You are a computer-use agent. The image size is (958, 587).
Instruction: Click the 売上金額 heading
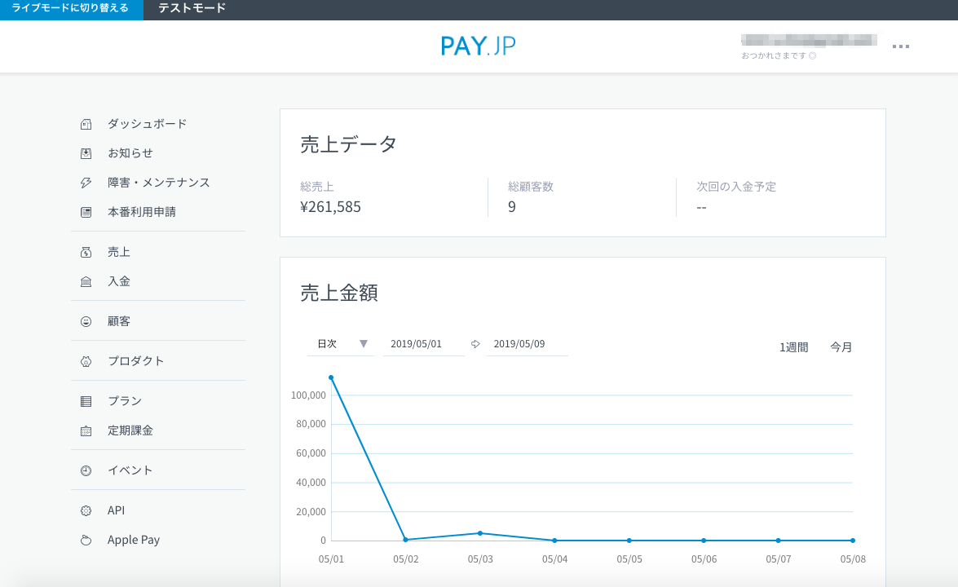(339, 293)
